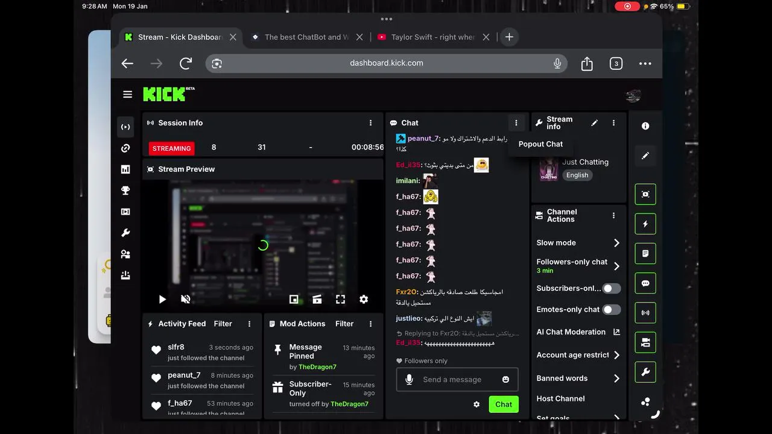The image size is (772, 434).
Task: Open emoji picker in message box
Action: tap(505, 379)
